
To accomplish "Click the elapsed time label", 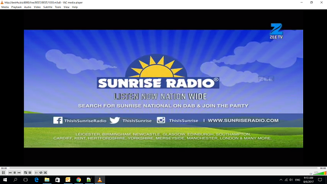I will tap(4, 168).
